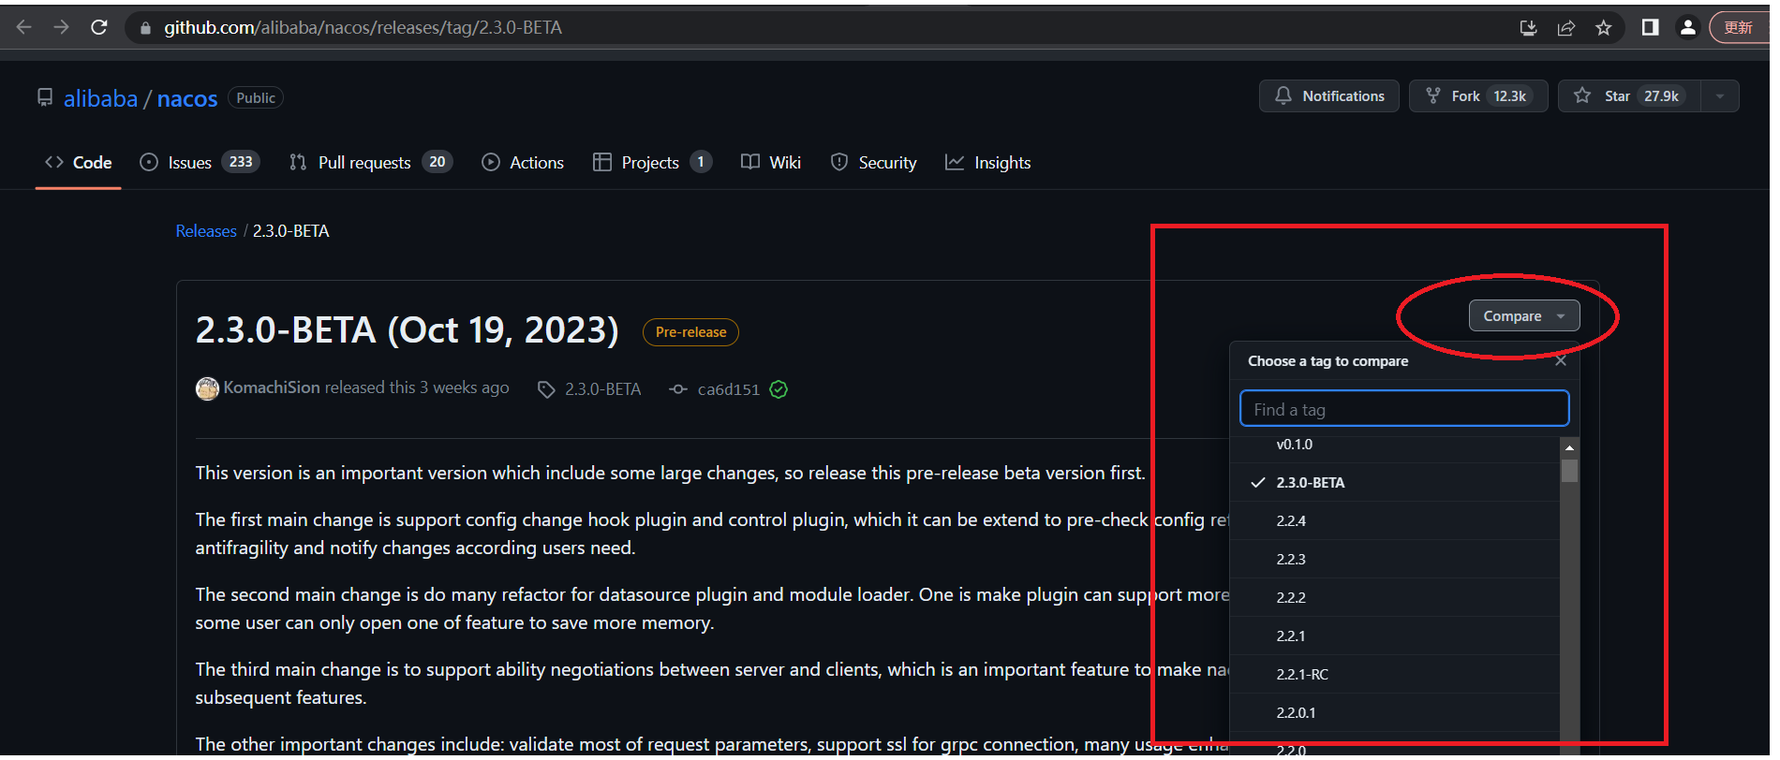Select tag 2.2.0.1 to compare
Image resolution: width=1780 pixels, height=760 pixels.
click(x=1395, y=713)
